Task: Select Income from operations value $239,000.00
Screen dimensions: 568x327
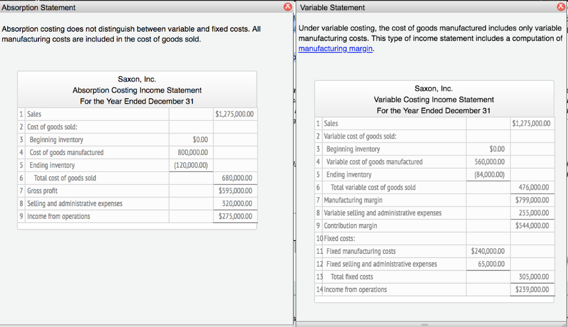Action: pyautogui.click(x=532, y=289)
